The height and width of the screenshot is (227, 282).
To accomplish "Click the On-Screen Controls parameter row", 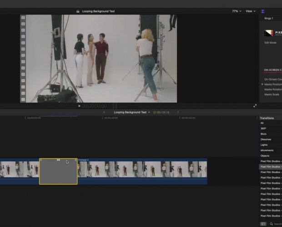I will [273, 79].
